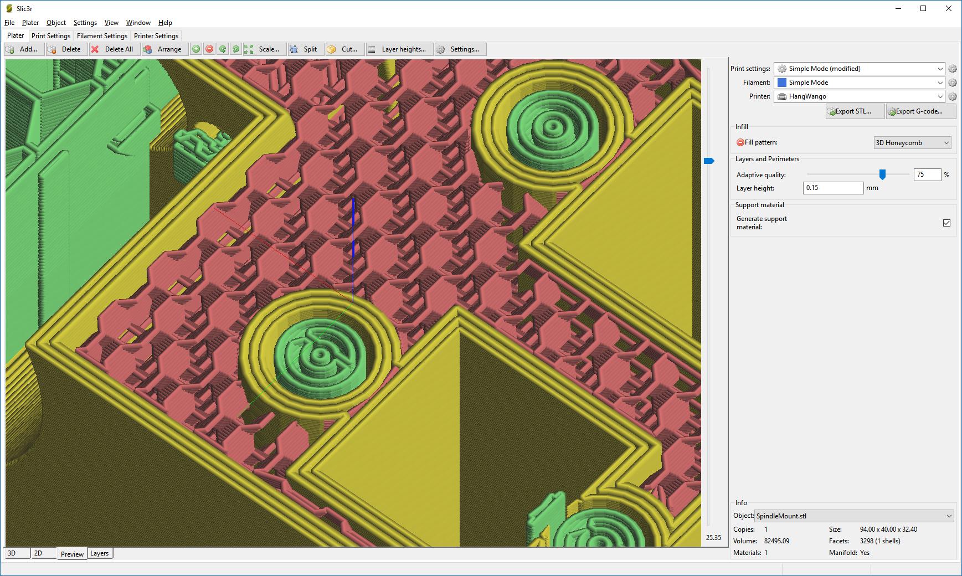Viewport: 962px width, 576px height.
Task: Open the Object dropdown showing SpindleMount.stl
Action: click(854, 516)
